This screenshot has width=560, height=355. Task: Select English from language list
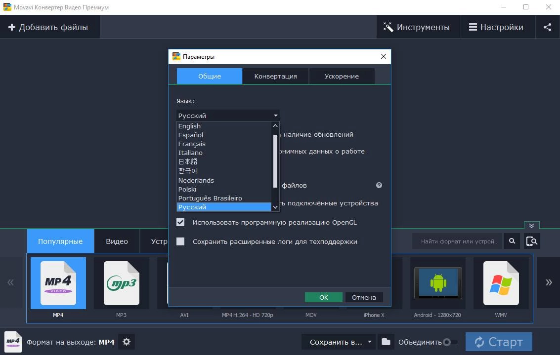click(x=224, y=126)
